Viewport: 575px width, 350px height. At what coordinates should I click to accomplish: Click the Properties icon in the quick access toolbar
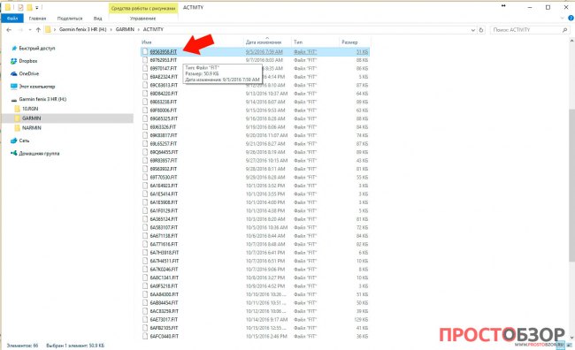coord(20,7)
